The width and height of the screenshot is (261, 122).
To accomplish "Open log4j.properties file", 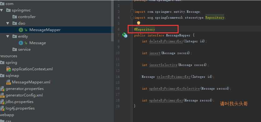I will point(20,108).
